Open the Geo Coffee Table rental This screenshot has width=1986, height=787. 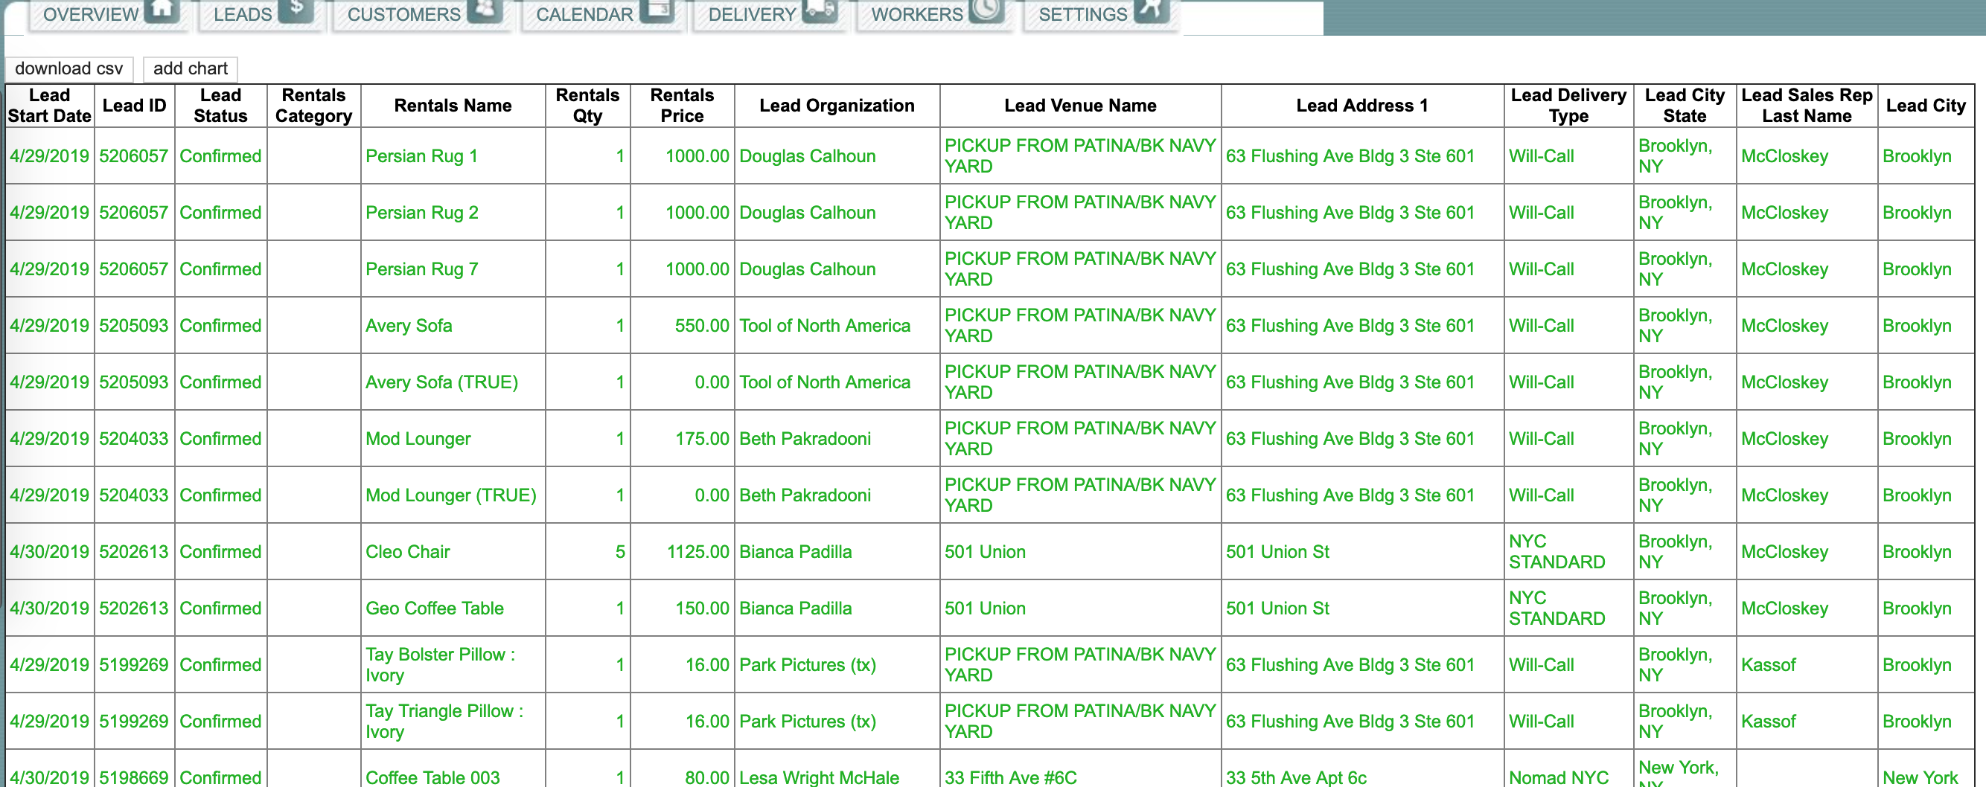click(434, 608)
